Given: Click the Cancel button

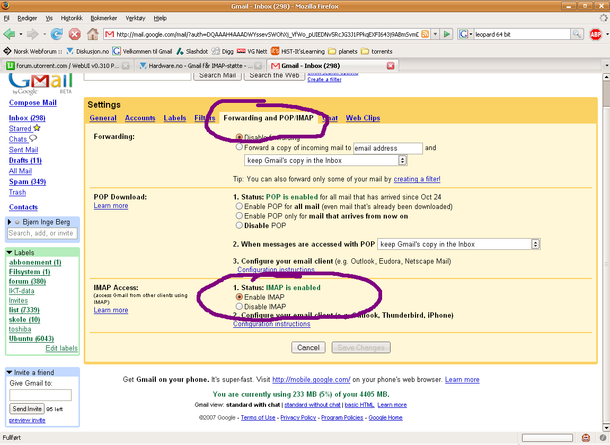Looking at the screenshot, I should (308, 347).
